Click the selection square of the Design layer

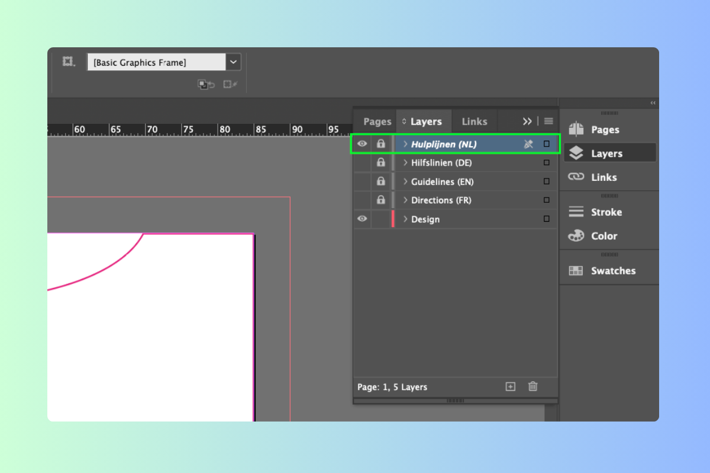point(547,219)
